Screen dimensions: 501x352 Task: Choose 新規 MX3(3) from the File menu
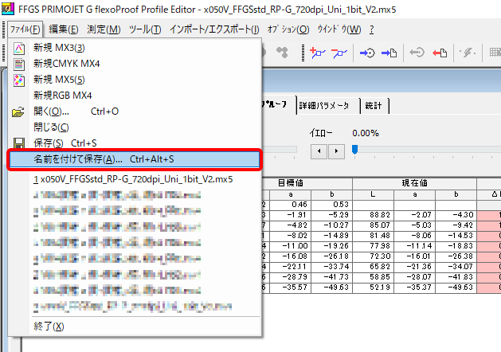(134, 48)
